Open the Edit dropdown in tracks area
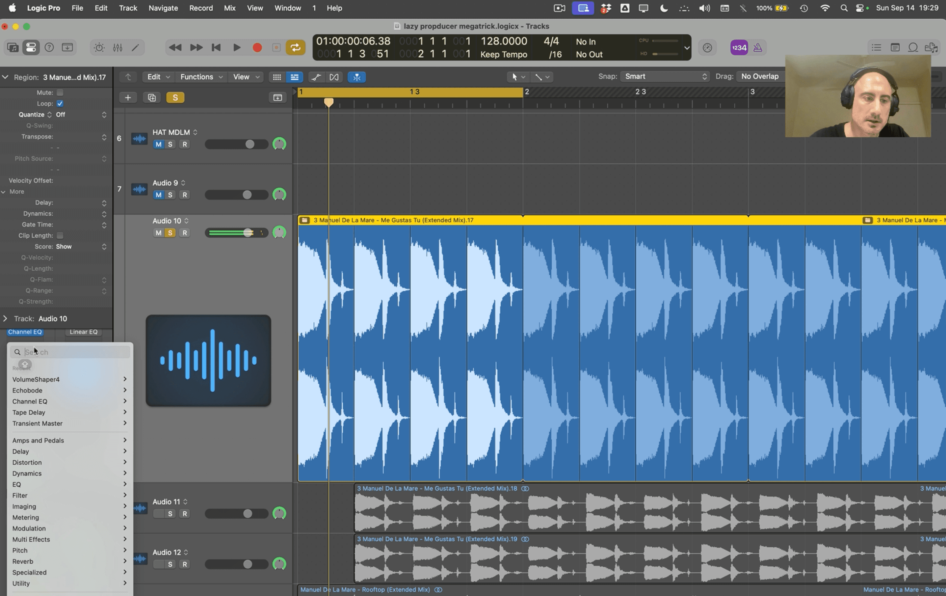The width and height of the screenshot is (946, 596). point(158,77)
